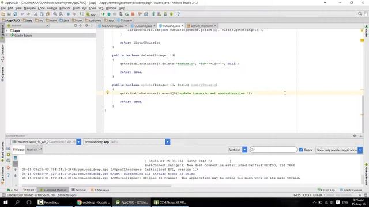The height and width of the screenshot is (207, 369).
Task: Open the Messages tool window
Action: 100,190
